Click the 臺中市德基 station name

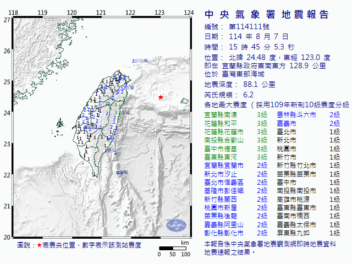tap(221, 149)
